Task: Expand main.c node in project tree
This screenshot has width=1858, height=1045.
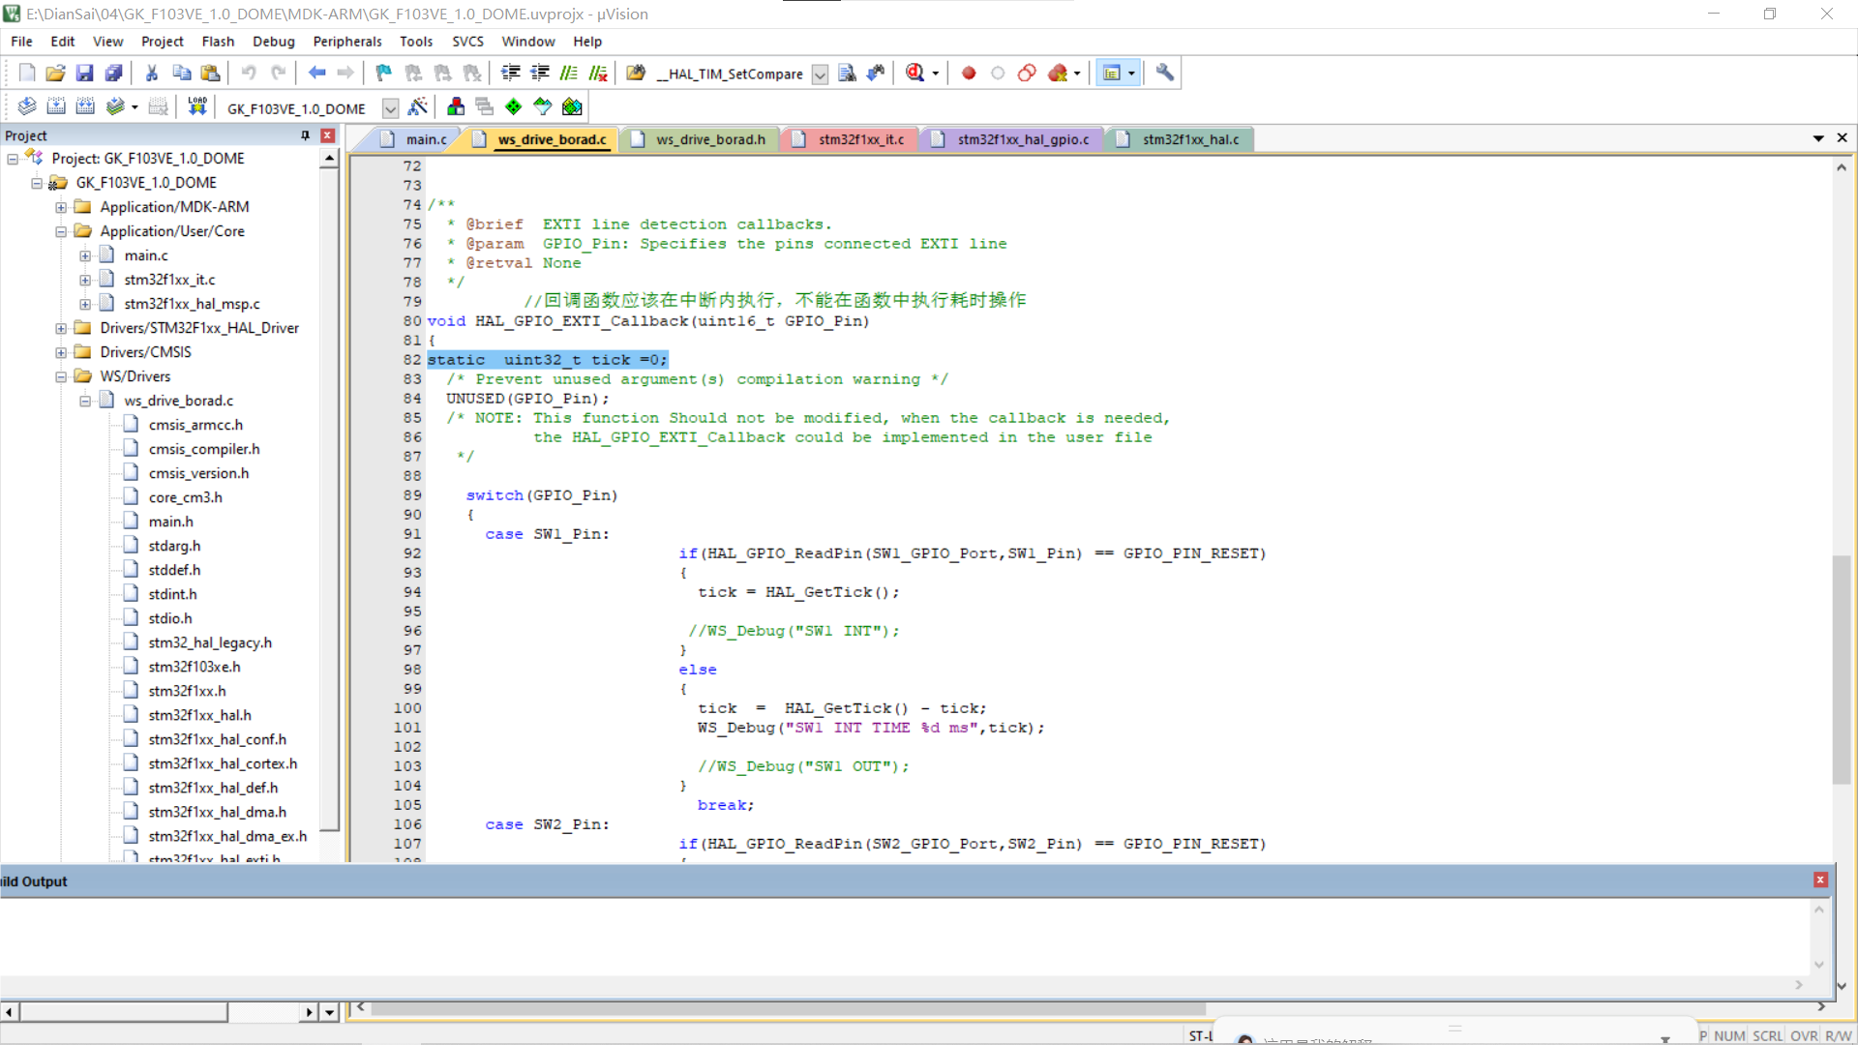Action: point(85,255)
